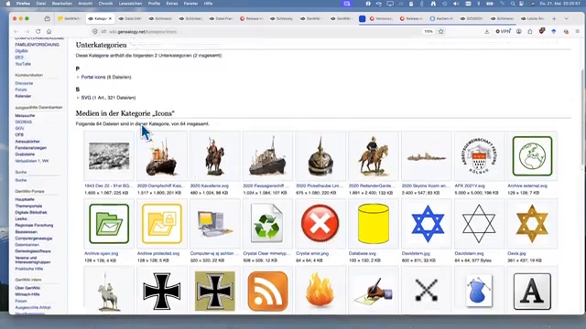Open the Themenportale sidebar link
586x329 pixels.
click(28, 206)
